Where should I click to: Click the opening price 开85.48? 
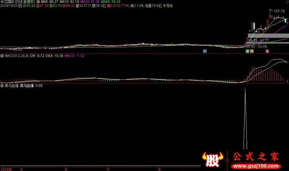[29, 6]
